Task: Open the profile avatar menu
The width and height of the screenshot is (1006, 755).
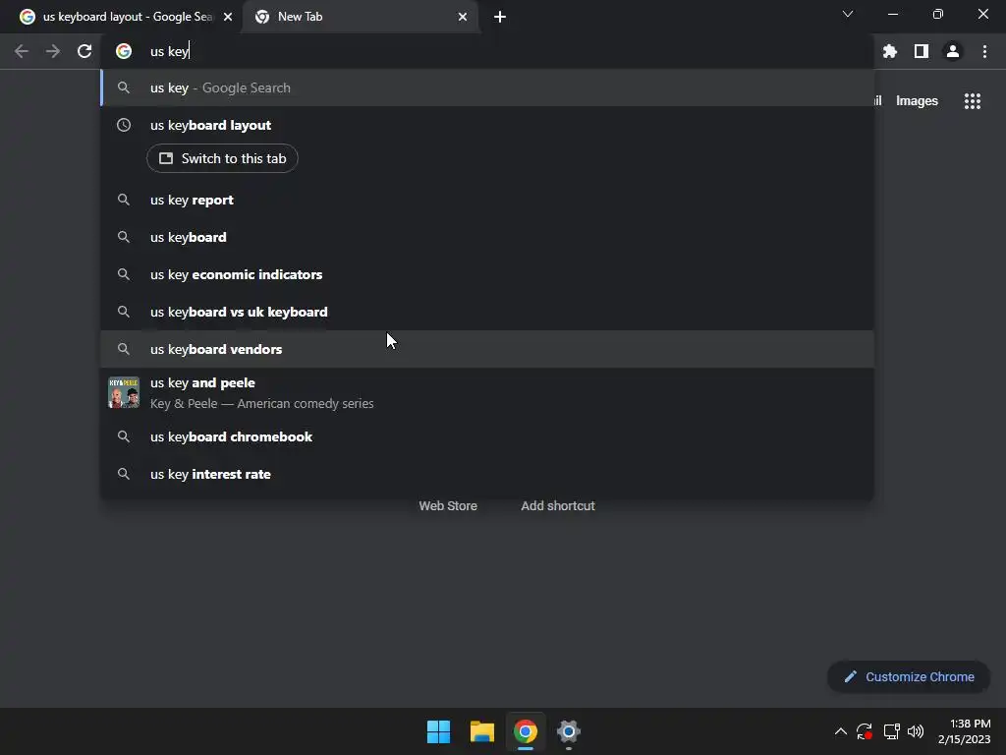Action: click(x=953, y=51)
